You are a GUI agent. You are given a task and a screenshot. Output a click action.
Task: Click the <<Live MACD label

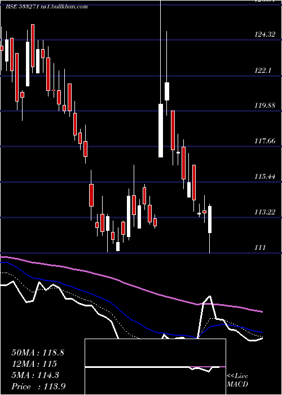(x=237, y=380)
